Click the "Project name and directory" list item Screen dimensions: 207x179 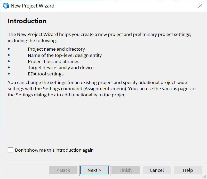pyautogui.click(x=56, y=49)
